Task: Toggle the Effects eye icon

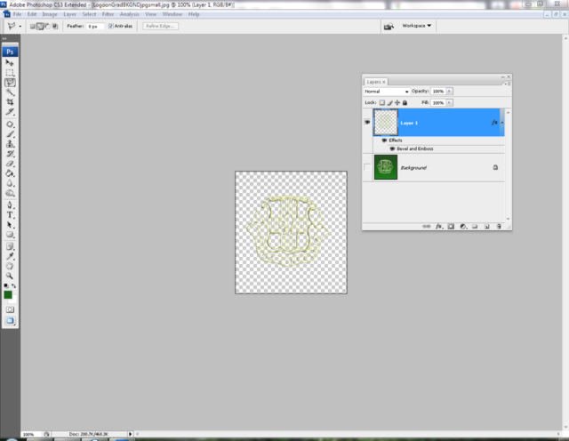Action: pos(384,140)
